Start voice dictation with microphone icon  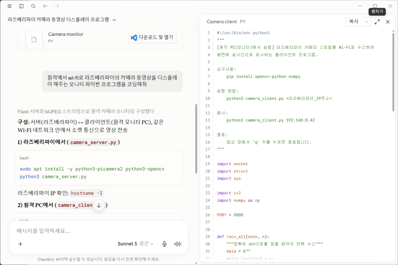pyautogui.click(x=165, y=244)
